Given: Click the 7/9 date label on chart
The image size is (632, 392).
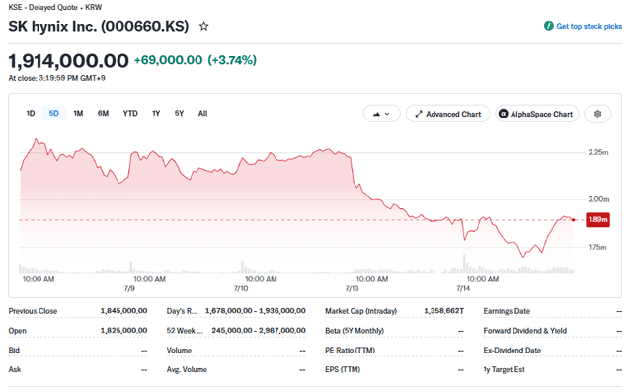Looking at the screenshot, I should pos(129,289).
